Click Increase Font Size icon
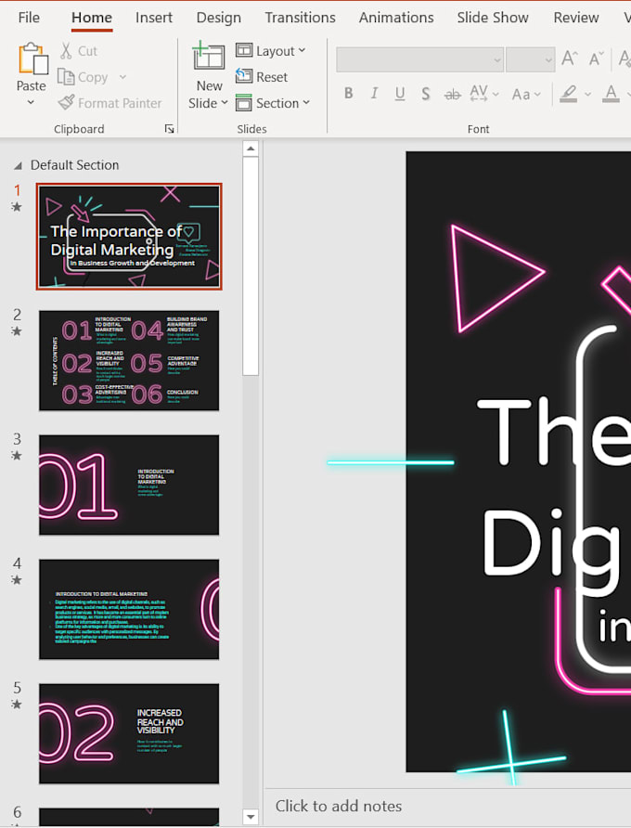 pyautogui.click(x=571, y=58)
